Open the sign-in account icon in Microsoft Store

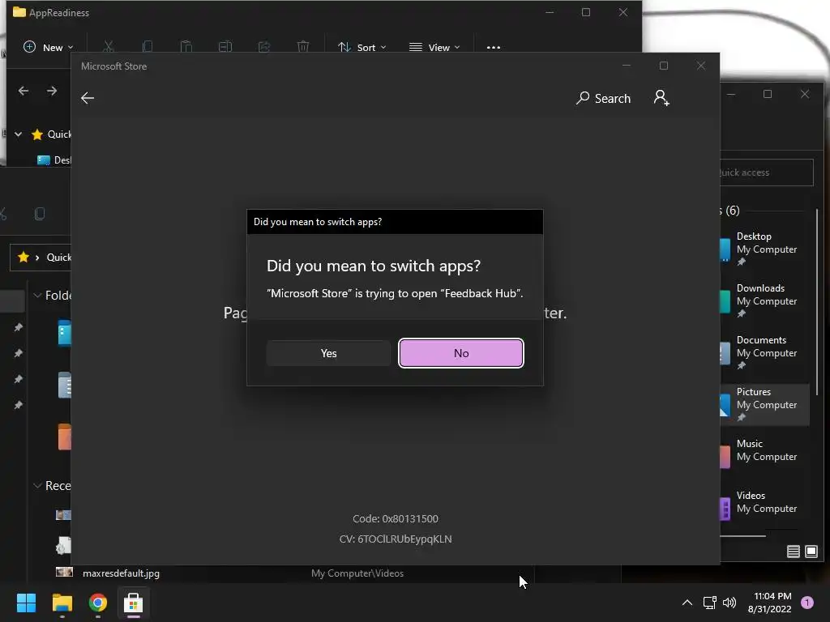tap(661, 98)
